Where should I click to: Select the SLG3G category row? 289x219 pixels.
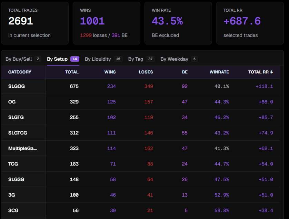141,179
